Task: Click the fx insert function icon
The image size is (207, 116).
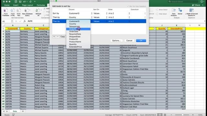Action: click(25, 21)
